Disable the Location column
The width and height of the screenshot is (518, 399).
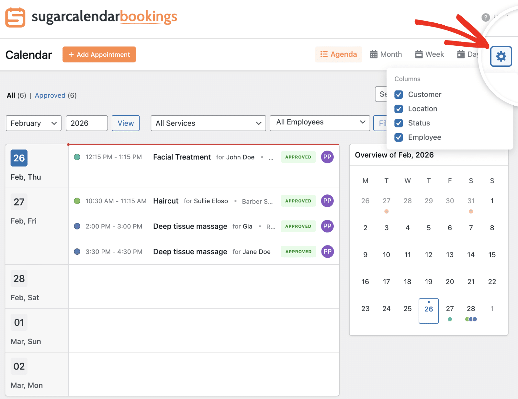[399, 109]
